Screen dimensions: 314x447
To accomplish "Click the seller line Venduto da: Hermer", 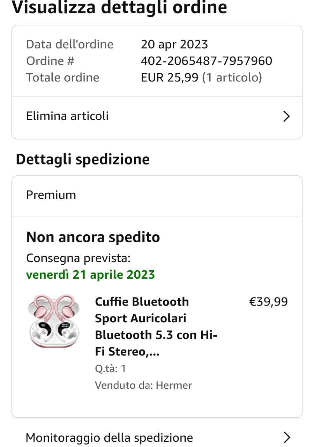I will [x=143, y=386].
